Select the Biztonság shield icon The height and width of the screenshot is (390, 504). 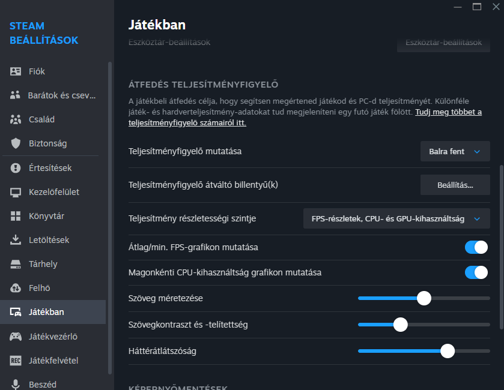[16, 143]
